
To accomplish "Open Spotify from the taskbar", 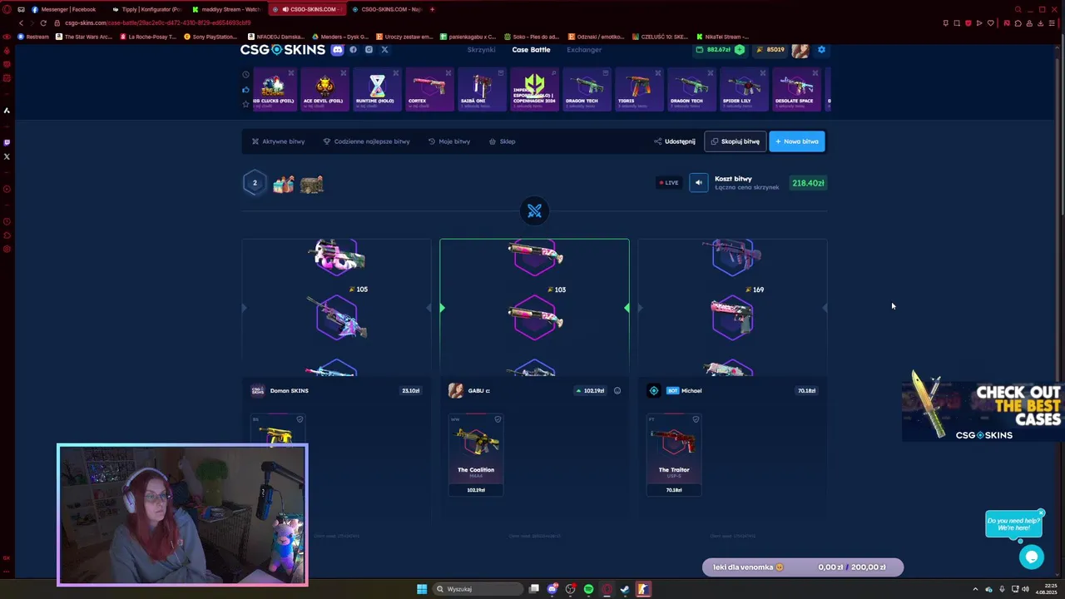I will click(x=588, y=589).
